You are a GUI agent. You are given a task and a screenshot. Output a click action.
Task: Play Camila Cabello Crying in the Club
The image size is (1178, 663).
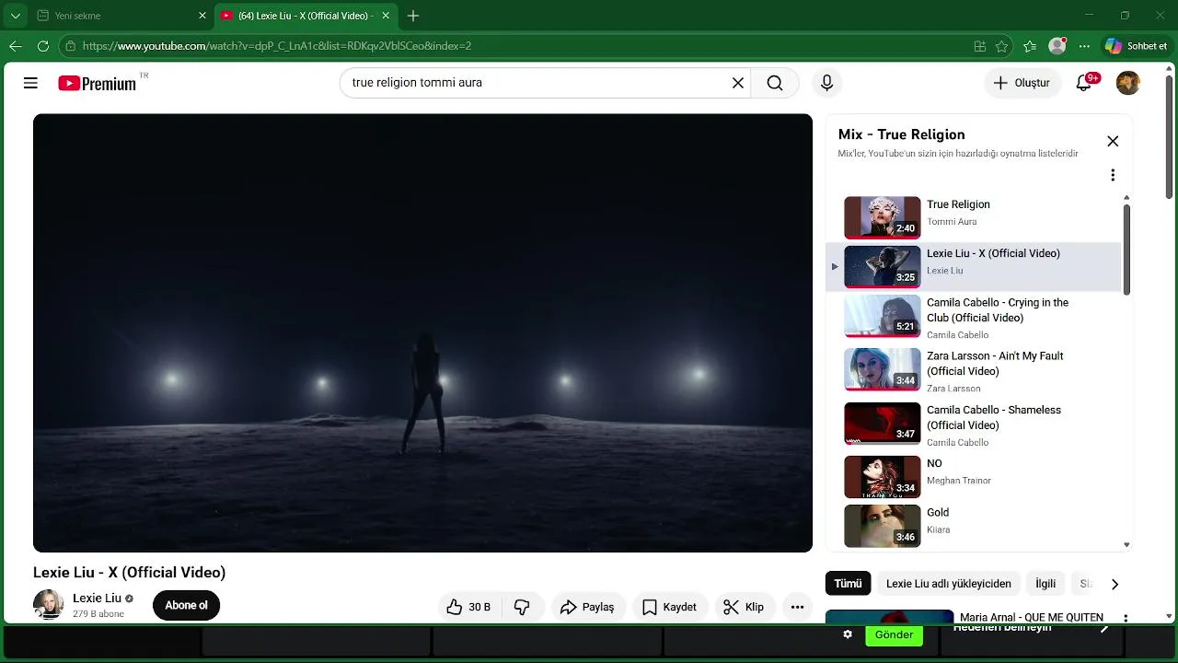[974, 318]
